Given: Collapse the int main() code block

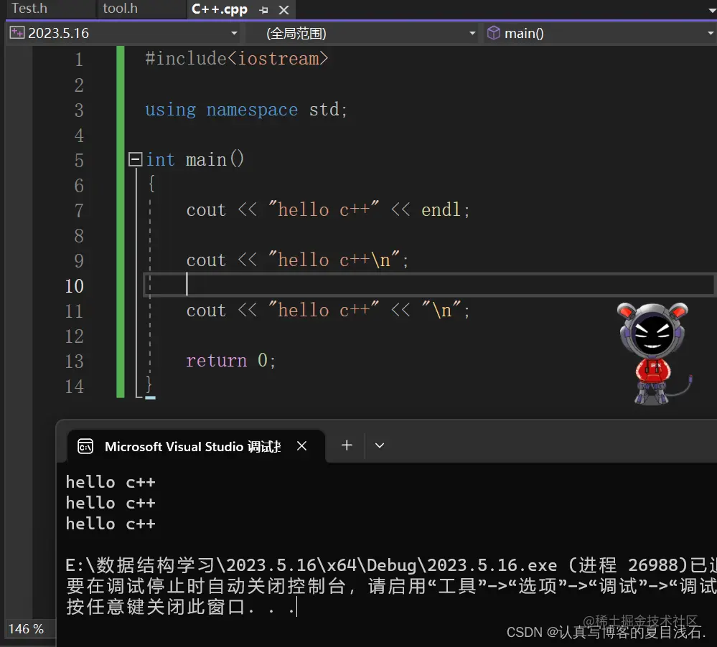Looking at the screenshot, I should click(135, 159).
